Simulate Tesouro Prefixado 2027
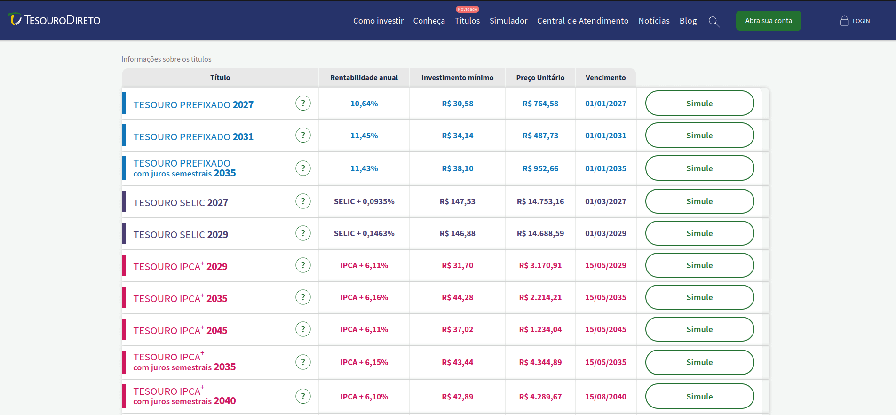896x415 pixels. pos(699,103)
